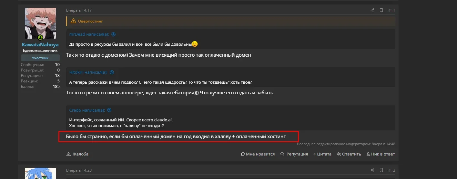Open KawataNahoya user profile link
The width and height of the screenshot is (457, 179).
pos(40,45)
